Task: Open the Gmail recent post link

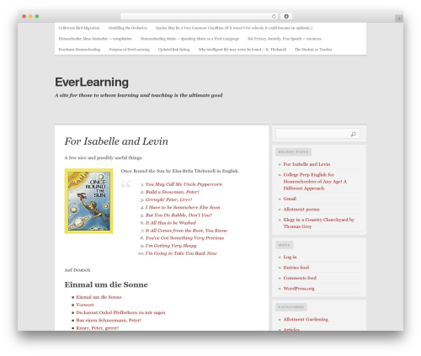Action: click(290, 199)
